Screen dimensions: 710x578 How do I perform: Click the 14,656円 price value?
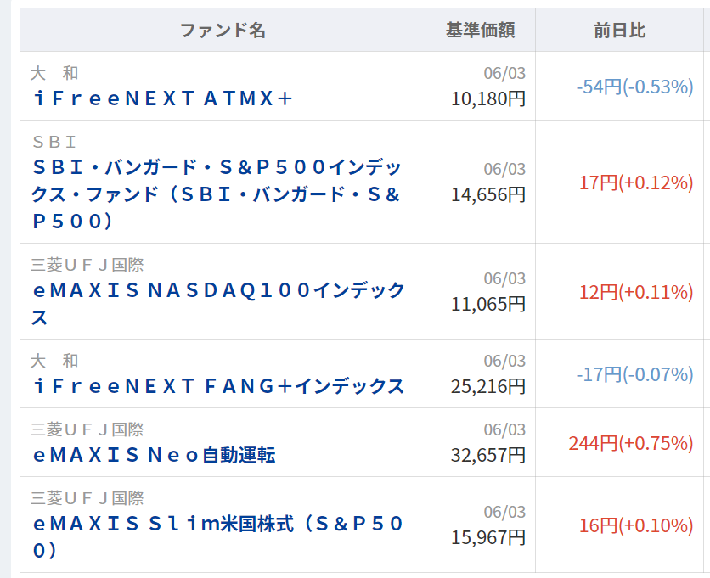[488, 194]
